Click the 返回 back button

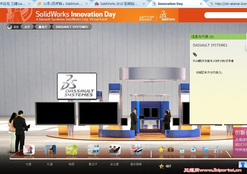[16, 27]
